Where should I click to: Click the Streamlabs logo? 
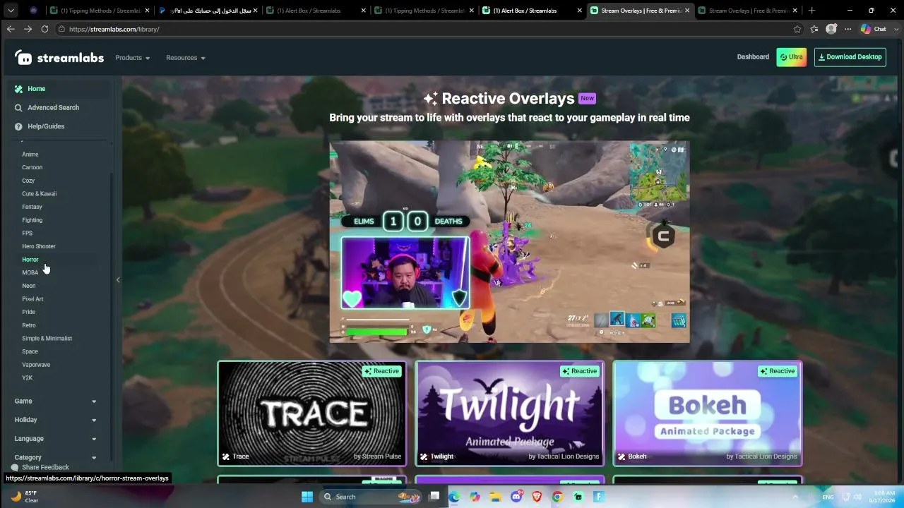(59, 58)
